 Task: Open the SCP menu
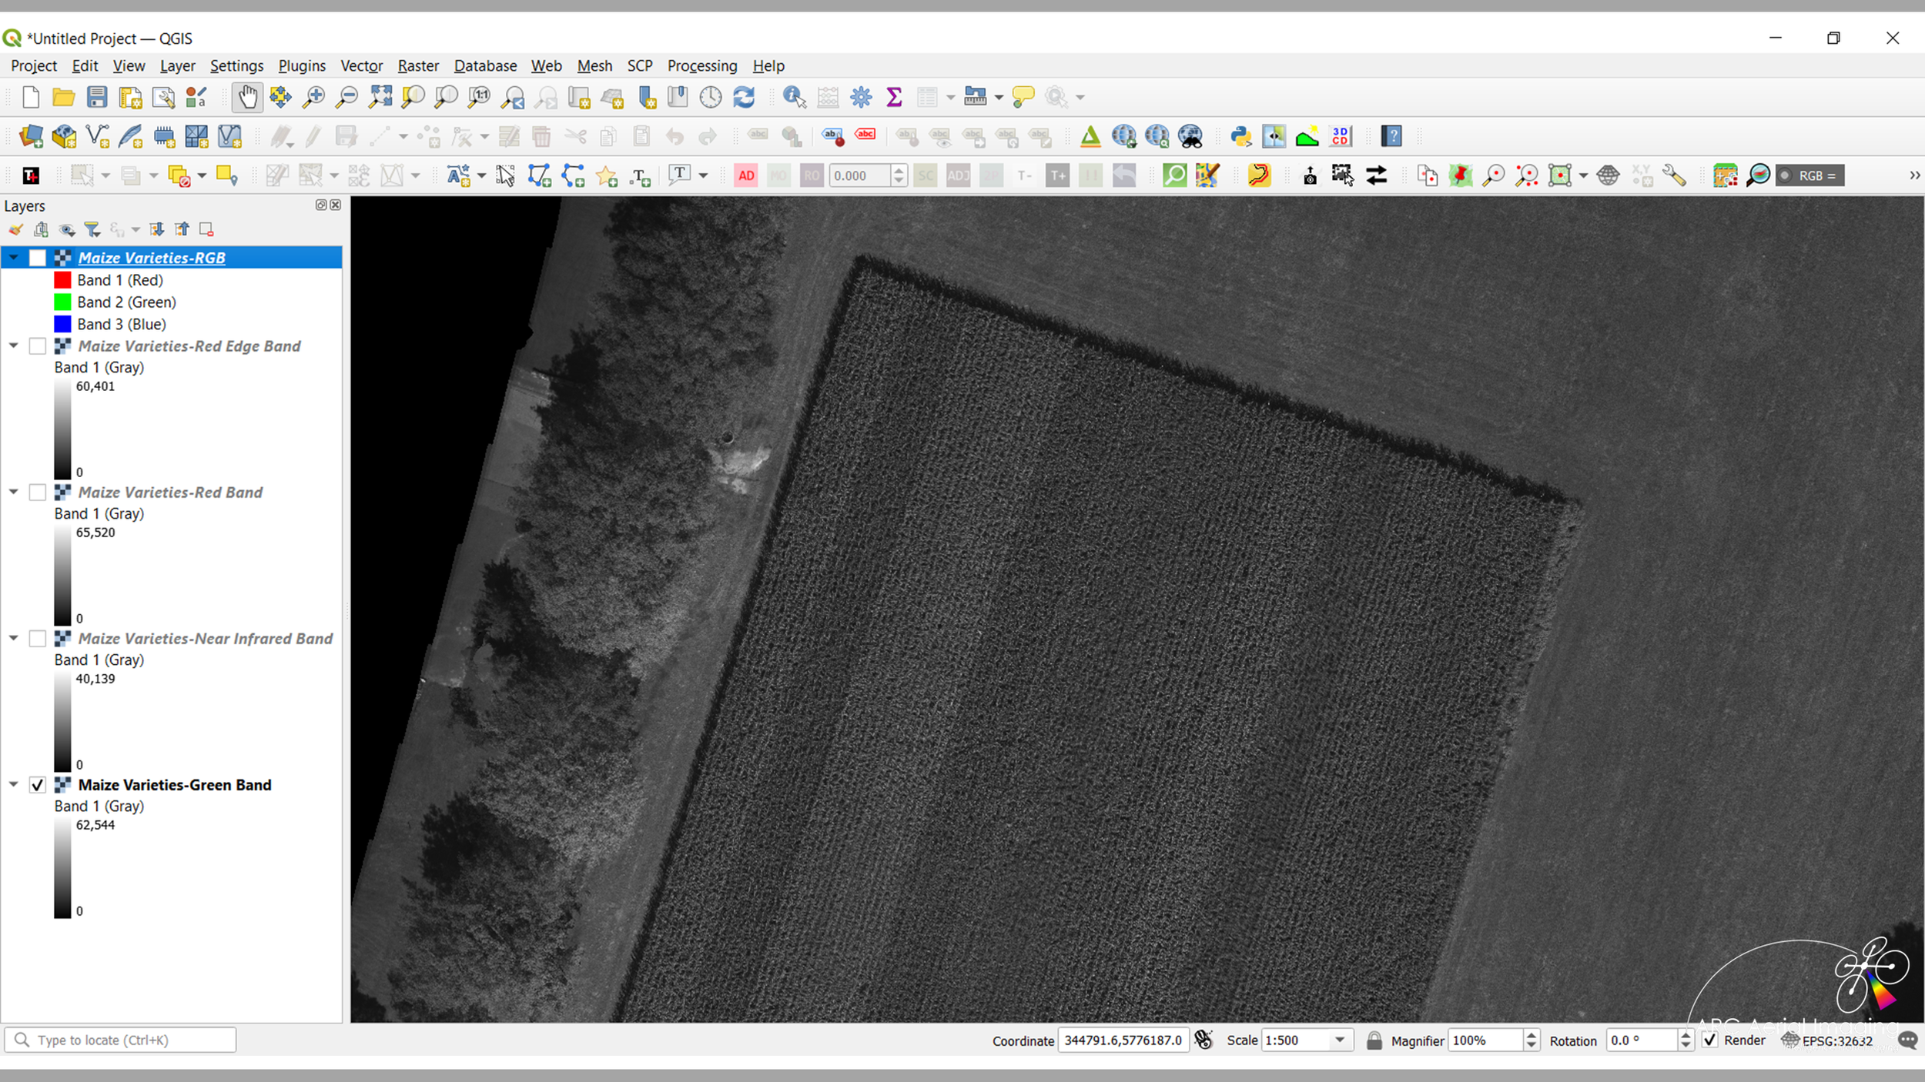(639, 66)
